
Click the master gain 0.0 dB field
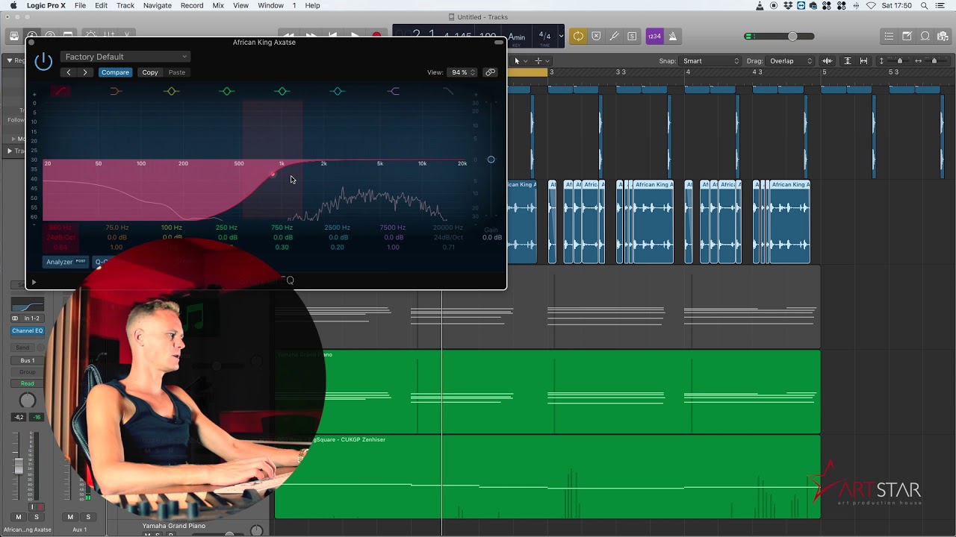tap(492, 238)
